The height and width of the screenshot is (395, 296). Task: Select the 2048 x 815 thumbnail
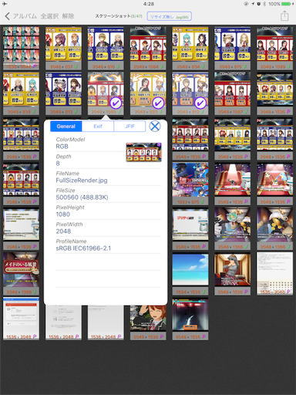click(233, 49)
